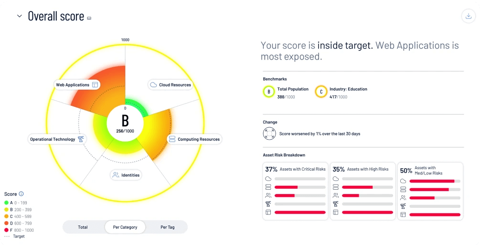Screen dimensions: 480x245
Task: Click the robot arm icon in Critical Risks card
Action: [x=268, y=204]
